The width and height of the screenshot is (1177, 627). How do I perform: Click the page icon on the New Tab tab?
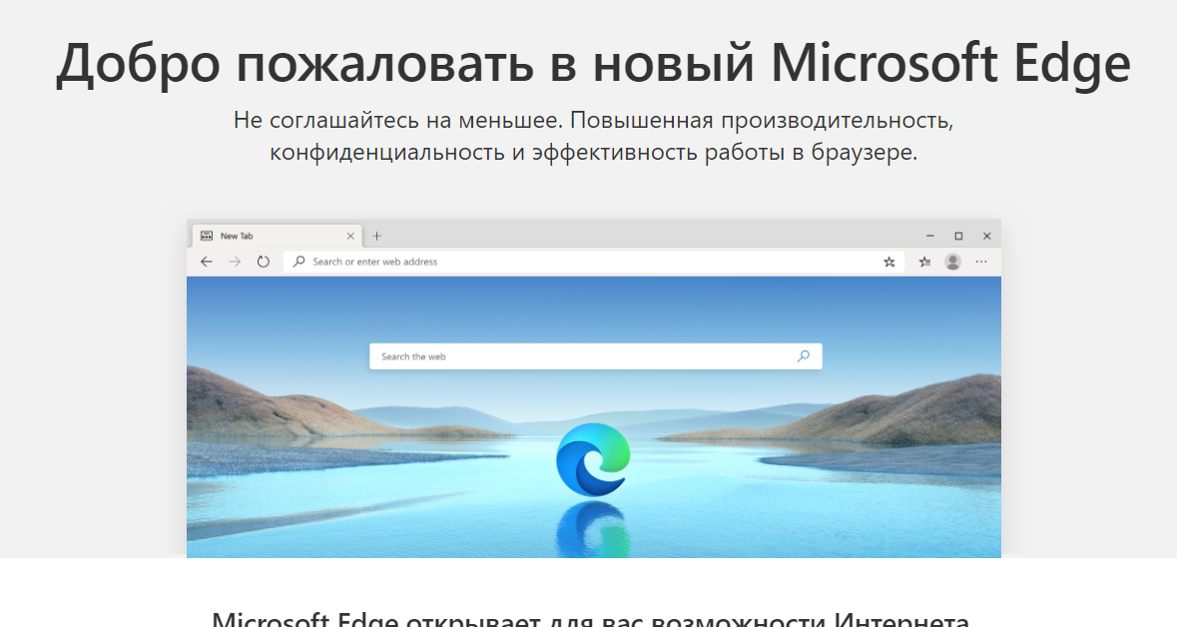coord(207,237)
